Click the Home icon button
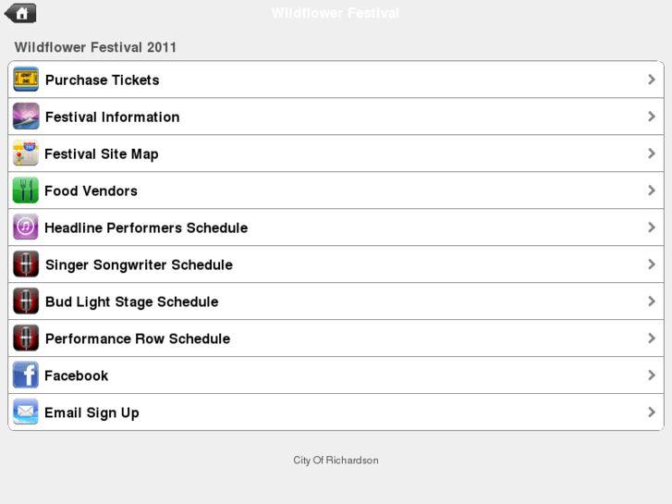The image size is (672, 504). (x=20, y=13)
